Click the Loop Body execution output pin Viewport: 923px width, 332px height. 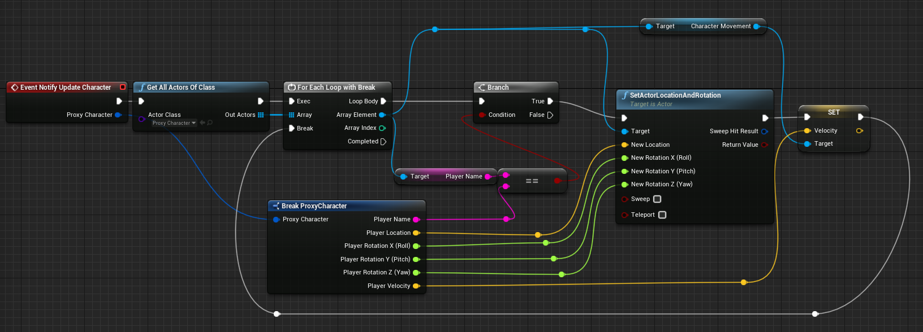[x=383, y=101]
